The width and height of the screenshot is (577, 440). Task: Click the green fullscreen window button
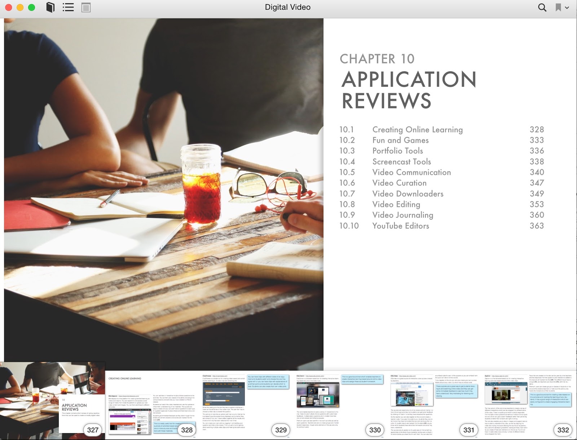coord(32,7)
